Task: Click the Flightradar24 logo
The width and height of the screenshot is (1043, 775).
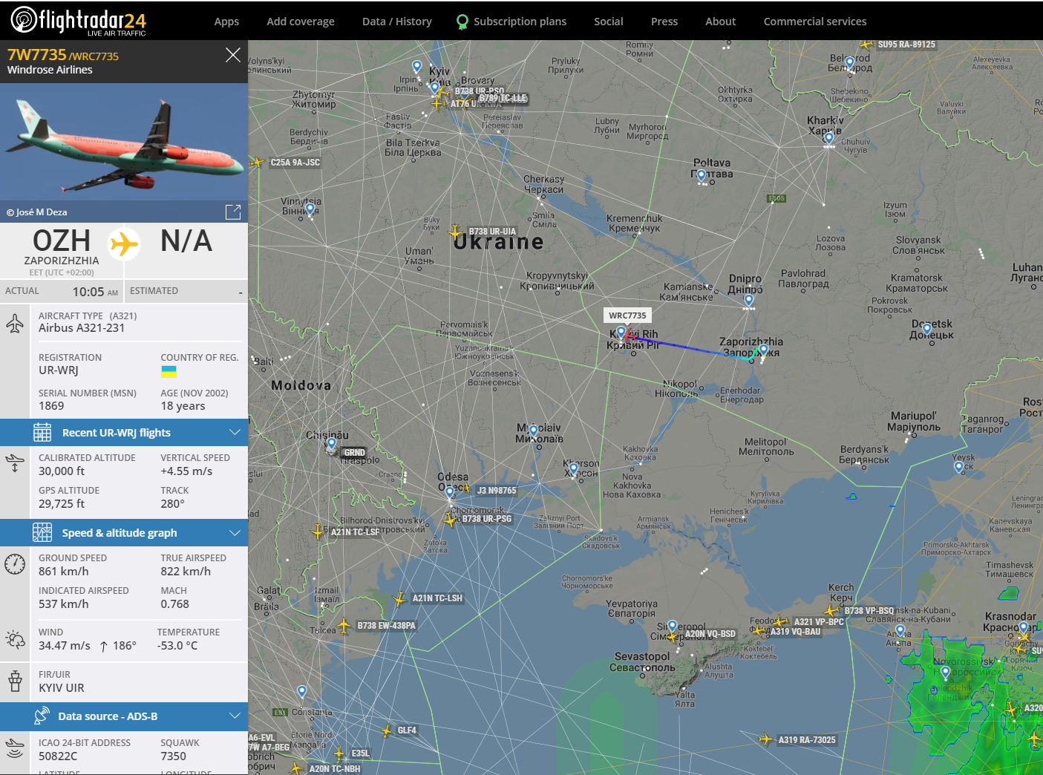Action: tap(79, 20)
